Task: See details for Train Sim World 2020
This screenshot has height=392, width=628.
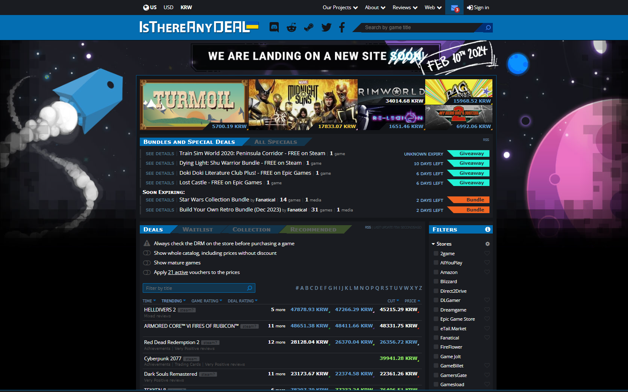Action: [x=160, y=154]
